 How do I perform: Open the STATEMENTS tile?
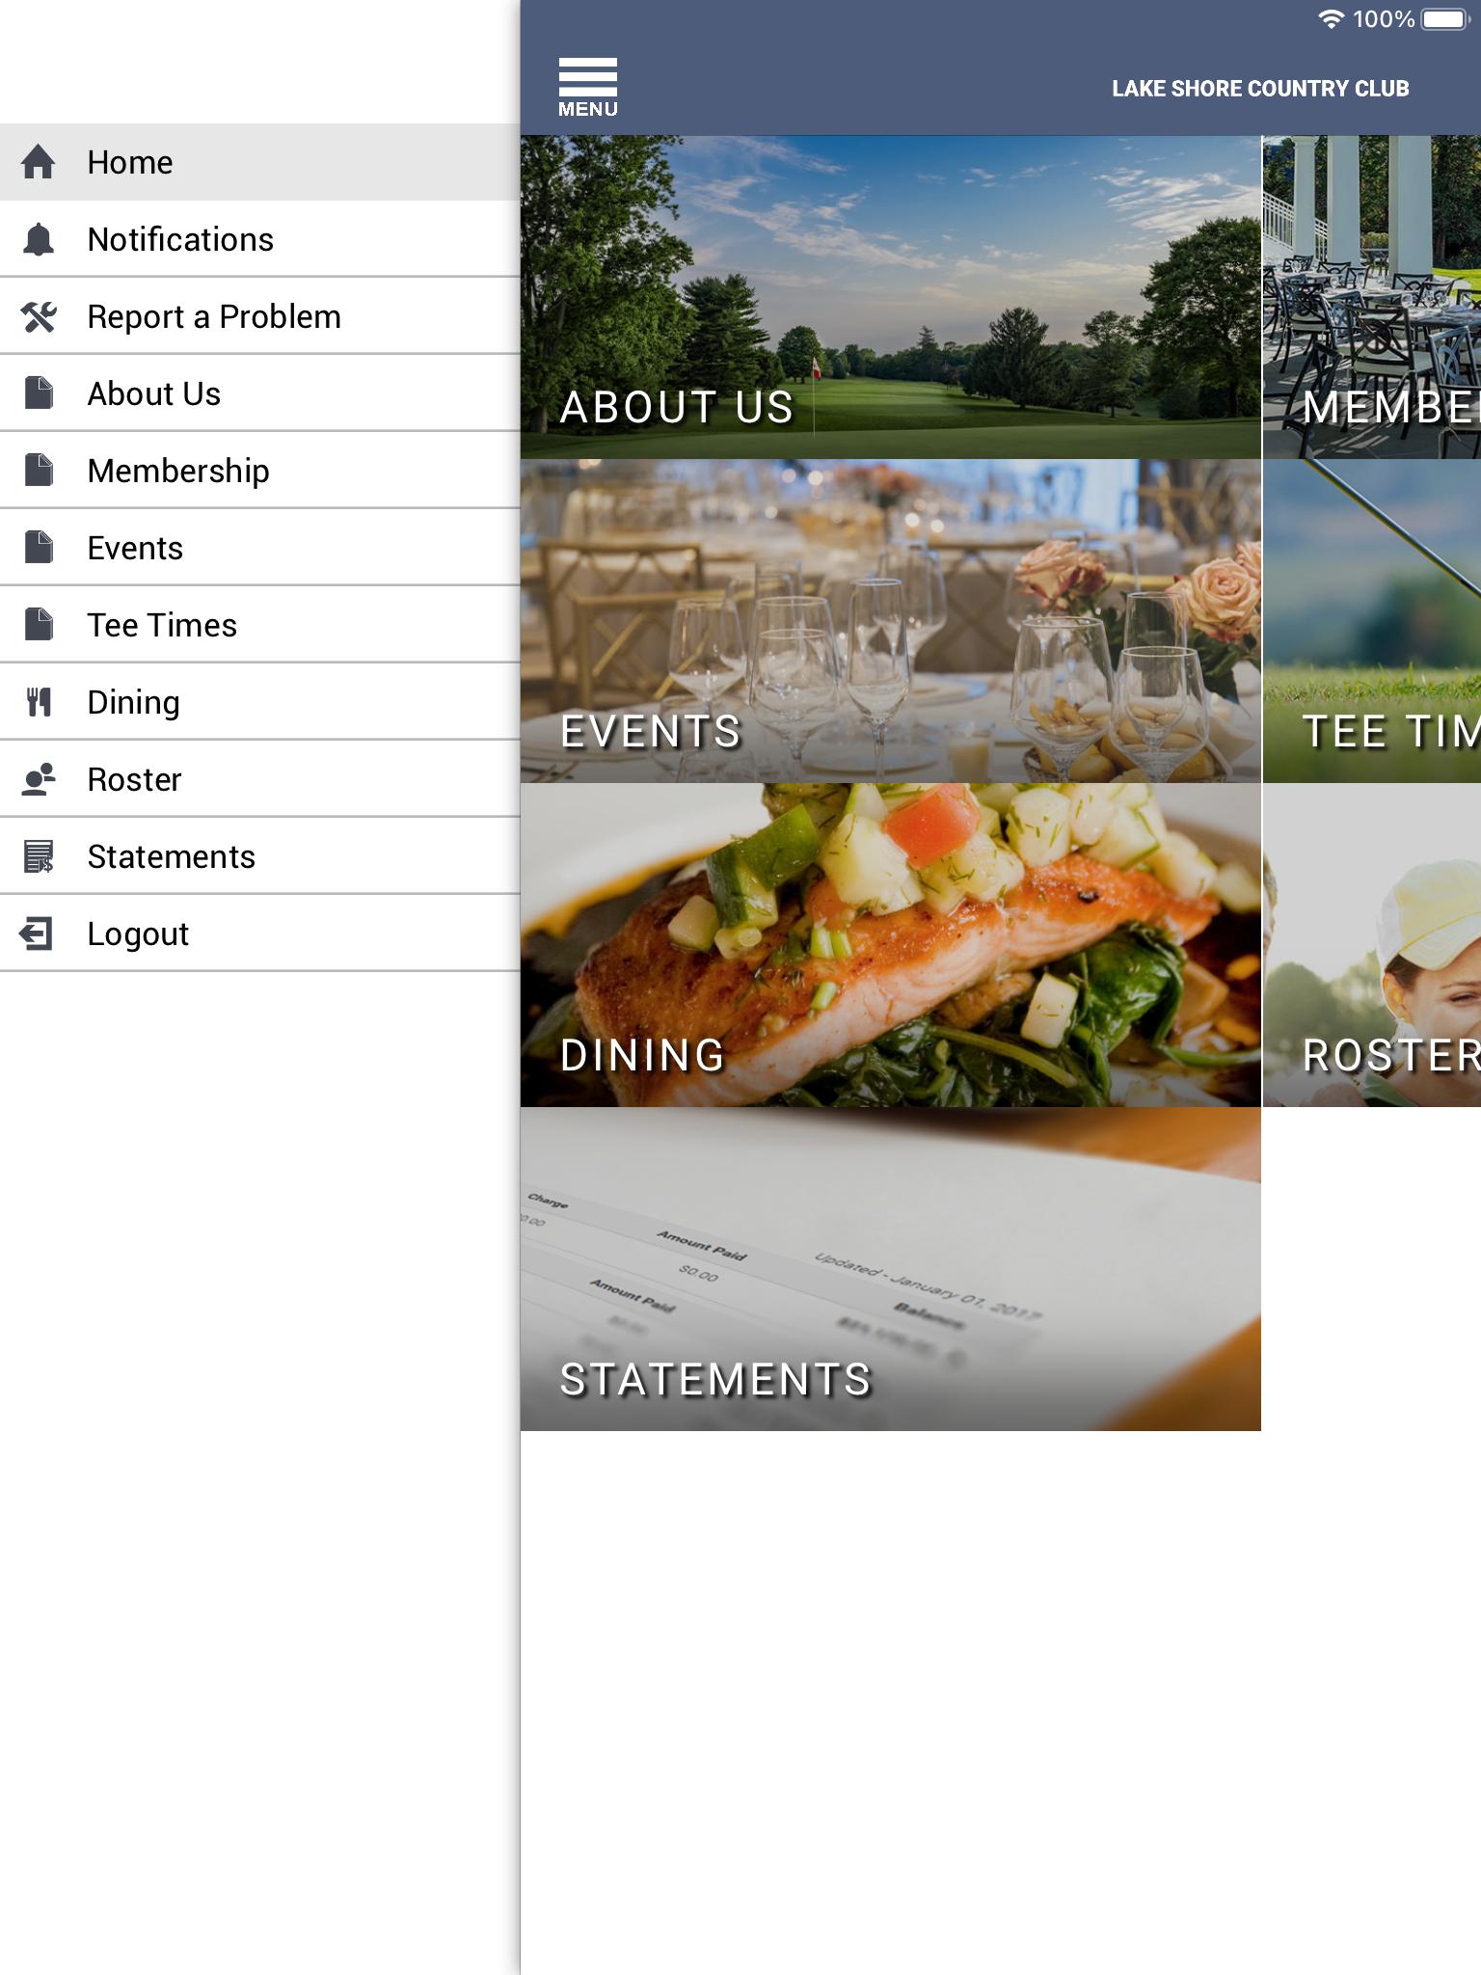891,1269
